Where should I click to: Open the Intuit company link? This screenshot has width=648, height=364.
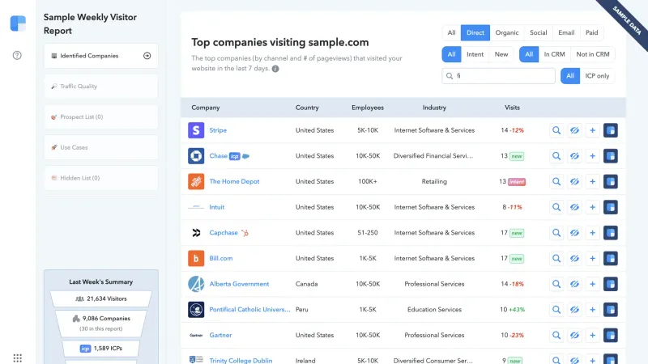216,207
